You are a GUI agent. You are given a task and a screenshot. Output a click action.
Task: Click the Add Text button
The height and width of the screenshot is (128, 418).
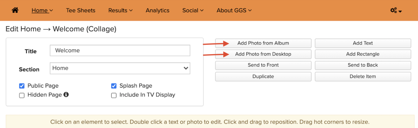(x=363, y=43)
